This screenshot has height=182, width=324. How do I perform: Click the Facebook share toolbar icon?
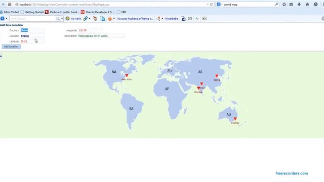point(183,19)
